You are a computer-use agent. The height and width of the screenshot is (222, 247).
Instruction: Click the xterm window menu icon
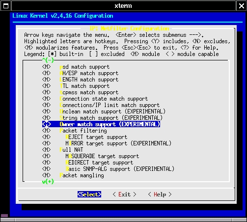point(6,6)
